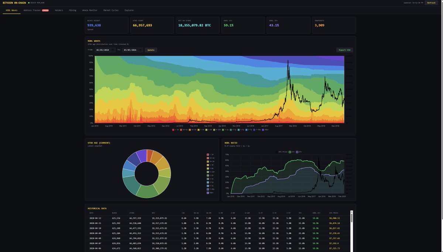Click the red badge on Address Tracker
This screenshot has width=443, height=252.
click(x=45, y=10)
